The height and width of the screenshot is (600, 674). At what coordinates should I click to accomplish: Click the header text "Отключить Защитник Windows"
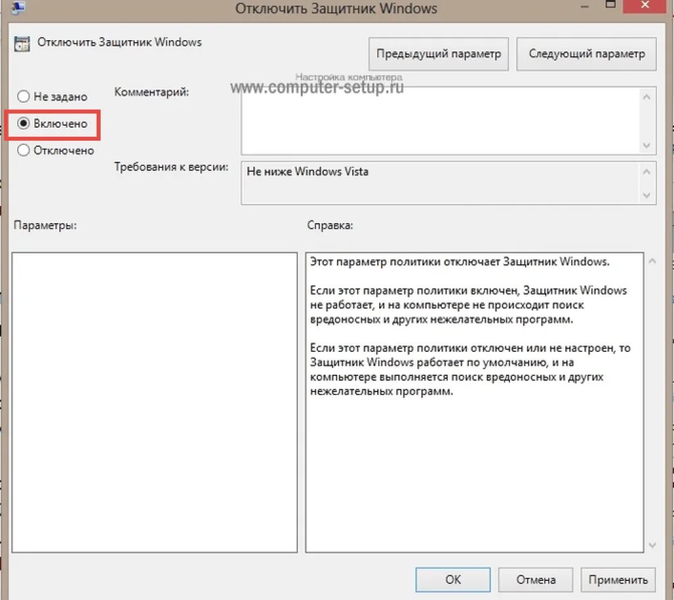[120, 42]
